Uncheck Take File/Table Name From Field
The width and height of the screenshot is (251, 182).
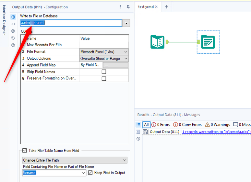25,150
